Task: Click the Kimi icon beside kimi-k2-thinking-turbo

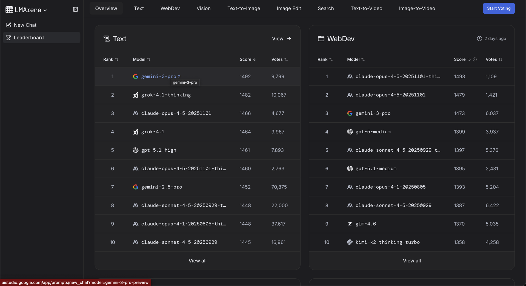Action: pos(350,242)
